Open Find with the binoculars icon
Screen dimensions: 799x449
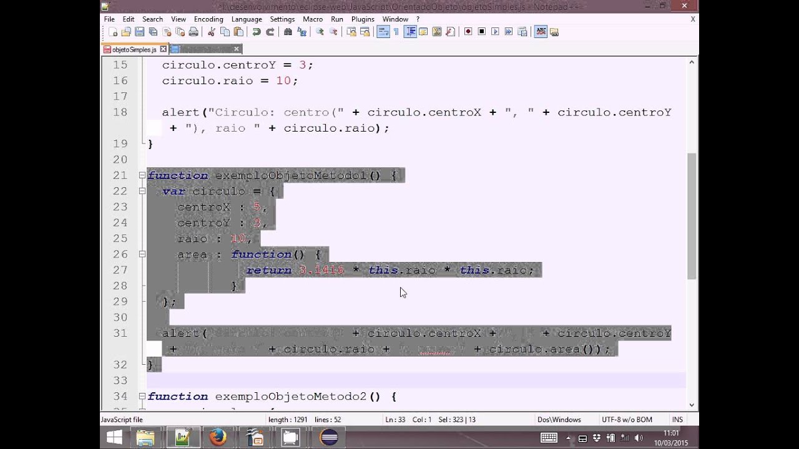(x=288, y=32)
